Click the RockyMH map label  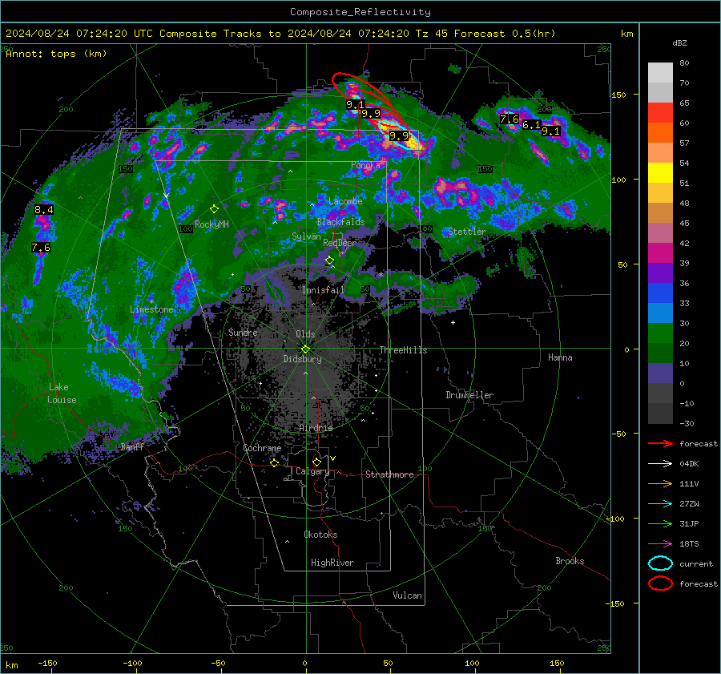click(211, 224)
